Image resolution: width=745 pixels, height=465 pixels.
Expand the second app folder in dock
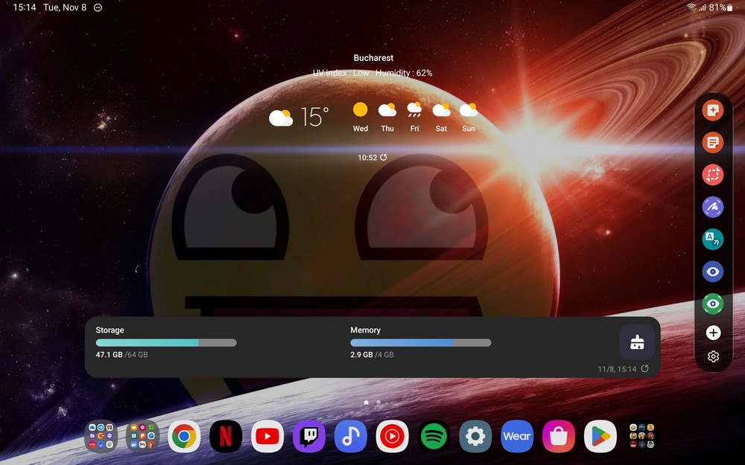[x=142, y=437]
